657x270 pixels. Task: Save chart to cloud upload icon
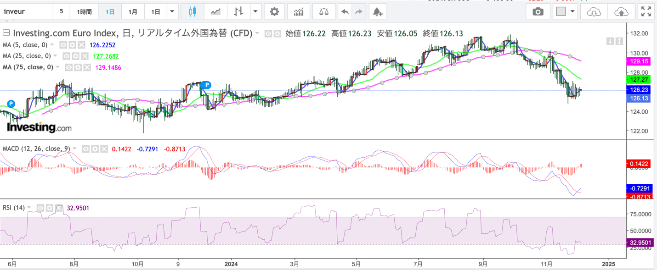tap(621, 11)
